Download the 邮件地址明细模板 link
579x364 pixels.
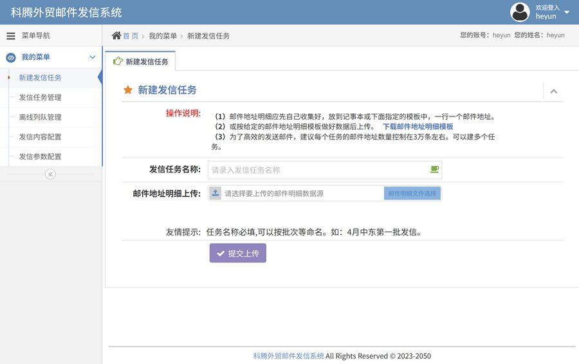(418, 127)
